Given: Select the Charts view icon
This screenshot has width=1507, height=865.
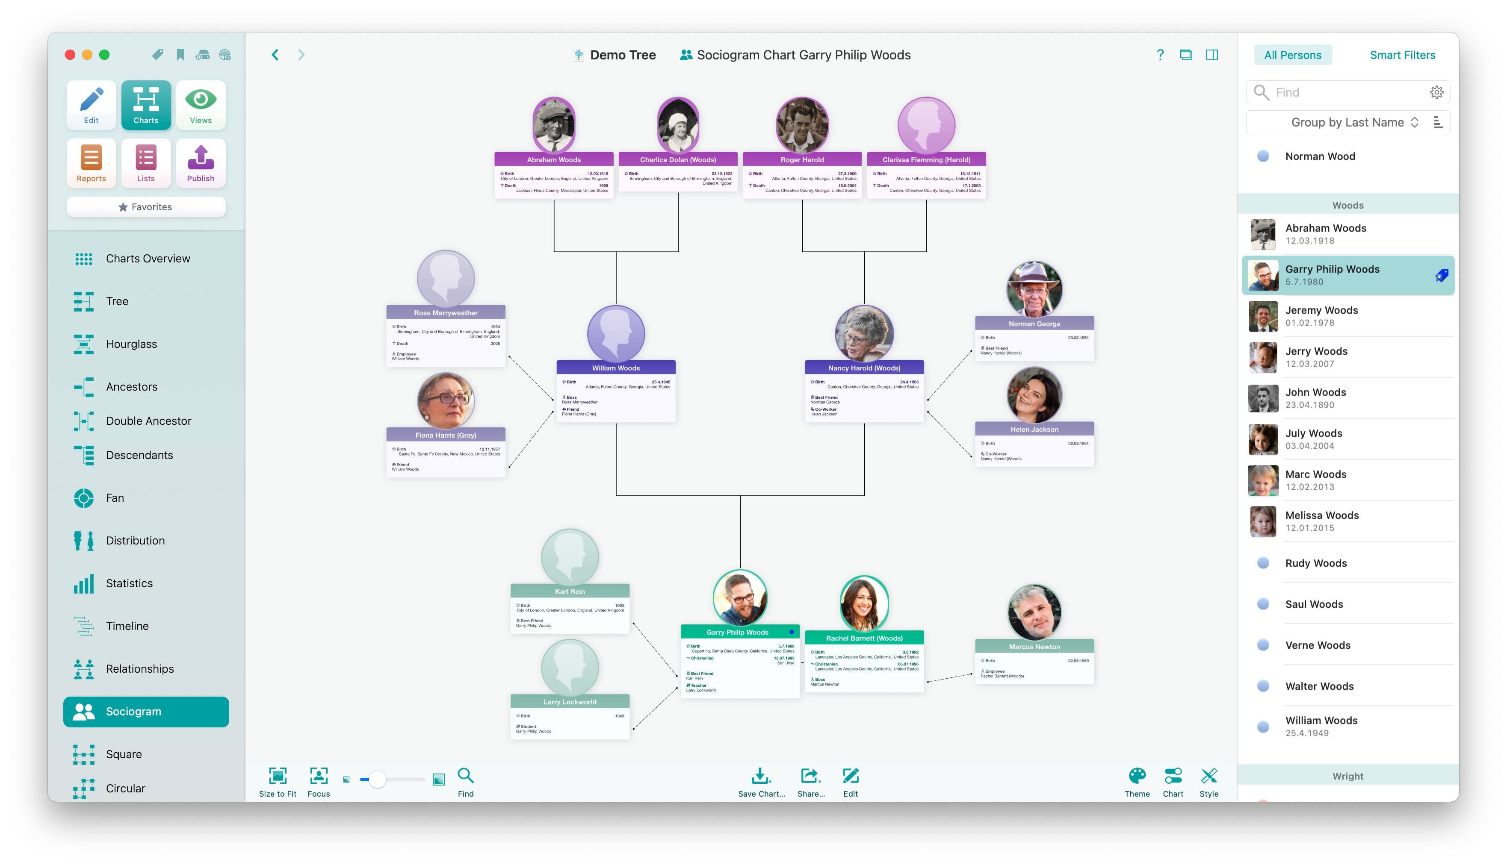Looking at the screenshot, I should [145, 103].
